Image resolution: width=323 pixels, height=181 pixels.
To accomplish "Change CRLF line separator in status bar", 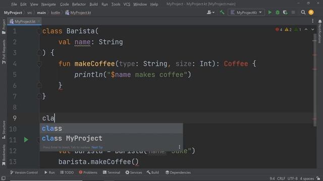I will pyautogui.click(x=281, y=179).
